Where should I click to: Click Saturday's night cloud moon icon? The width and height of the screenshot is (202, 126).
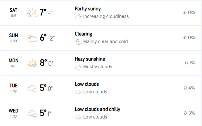coord(78,17)
